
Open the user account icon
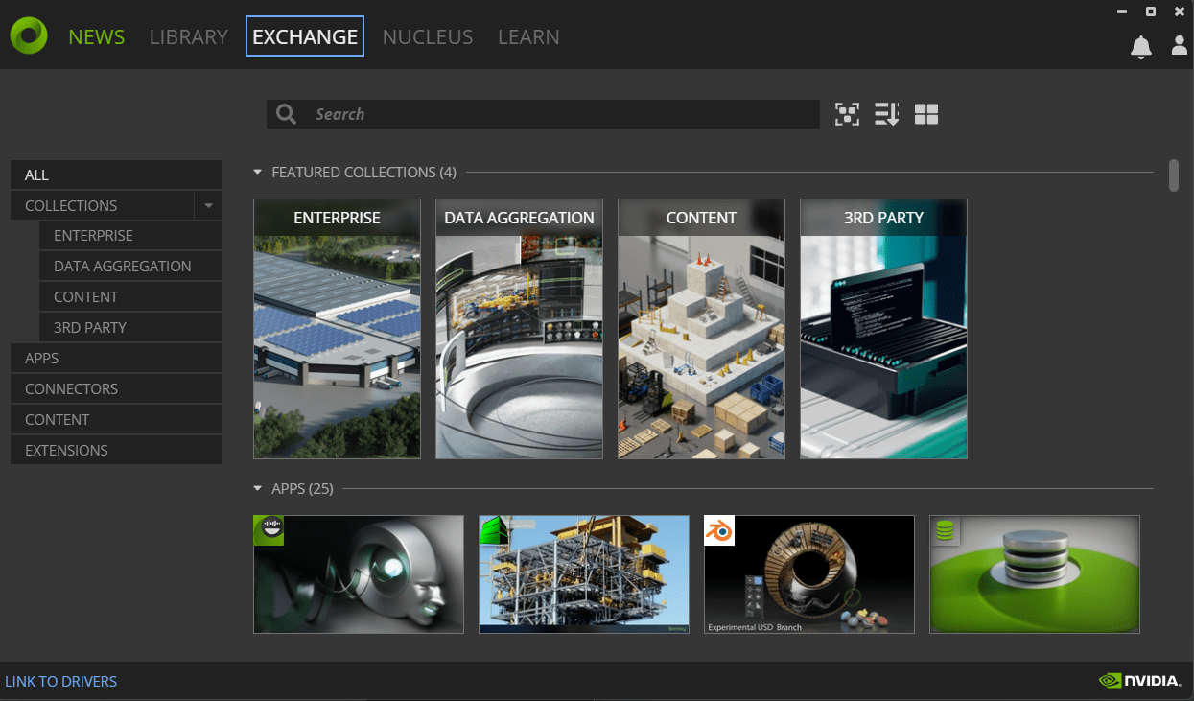[1179, 46]
